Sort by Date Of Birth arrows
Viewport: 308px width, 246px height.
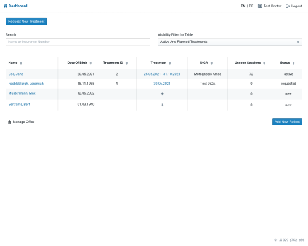(x=91, y=63)
